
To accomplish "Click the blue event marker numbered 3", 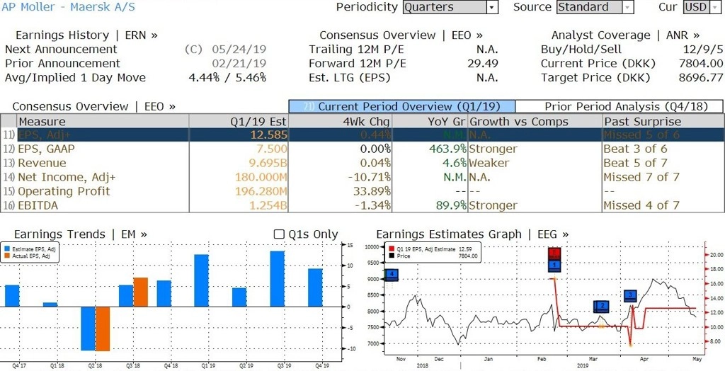I will point(630,296).
